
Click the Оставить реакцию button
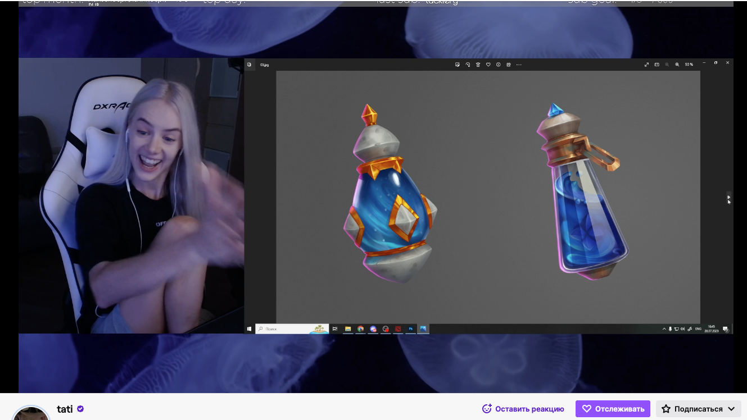[x=523, y=409]
